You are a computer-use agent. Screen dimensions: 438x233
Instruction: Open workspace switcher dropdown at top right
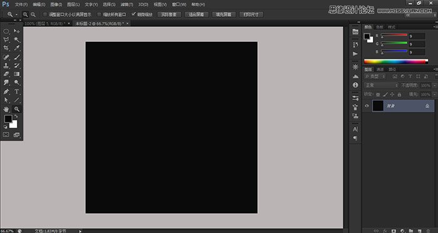click(420, 16)
